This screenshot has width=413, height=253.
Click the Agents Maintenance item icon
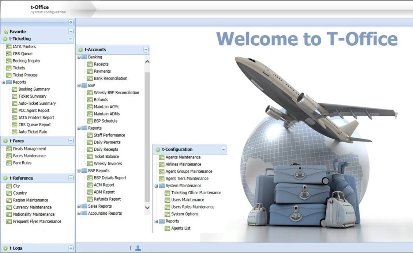161,157
